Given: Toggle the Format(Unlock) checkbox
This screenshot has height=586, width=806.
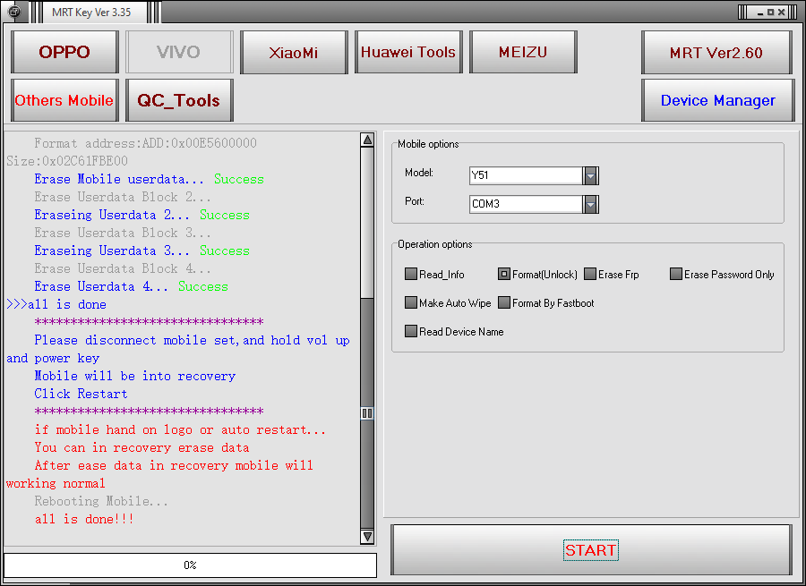Looking at the screenshot, I should [x=503, y=274].
